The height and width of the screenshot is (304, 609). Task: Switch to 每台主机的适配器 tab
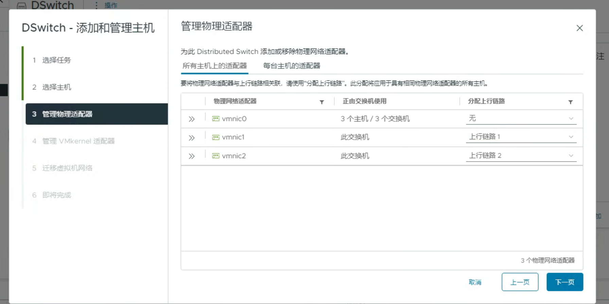[x=292, y=66]
